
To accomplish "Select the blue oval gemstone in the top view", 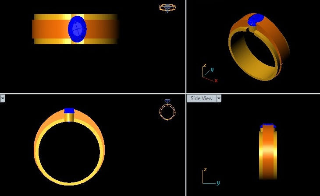I will point(77,29).
